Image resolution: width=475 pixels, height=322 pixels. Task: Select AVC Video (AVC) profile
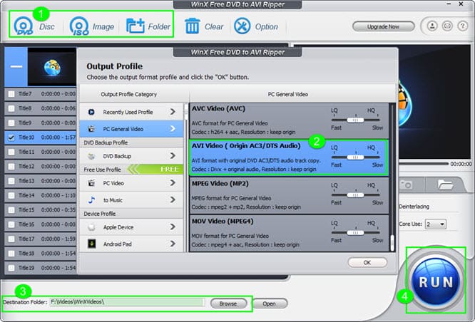289,120
